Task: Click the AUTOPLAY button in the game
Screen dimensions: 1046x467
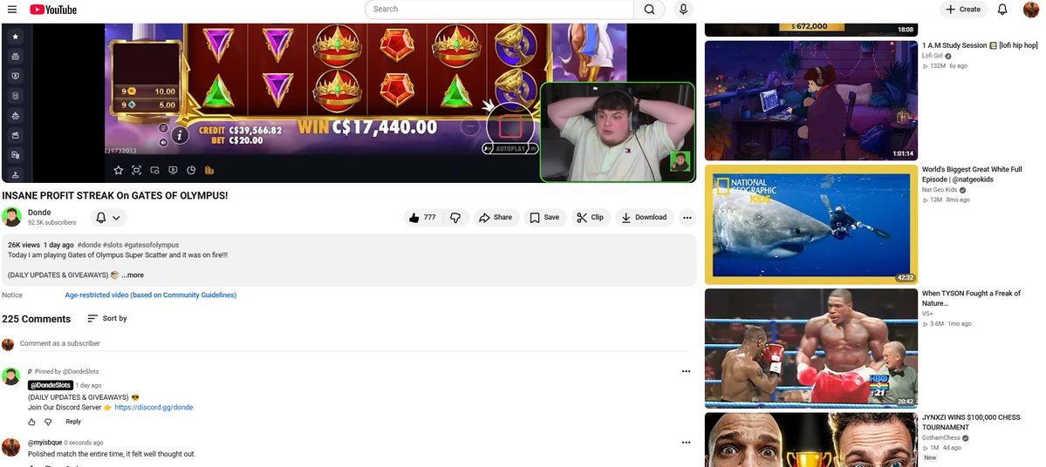Action: [x=510, y=149]
